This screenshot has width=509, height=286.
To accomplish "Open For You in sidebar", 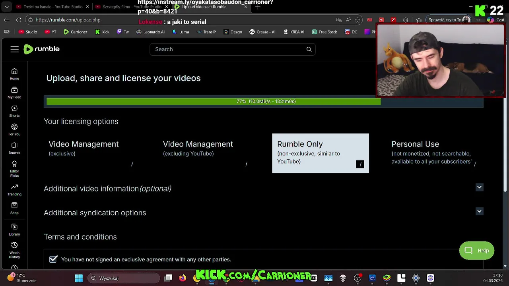I will click(x=14, y=129).
